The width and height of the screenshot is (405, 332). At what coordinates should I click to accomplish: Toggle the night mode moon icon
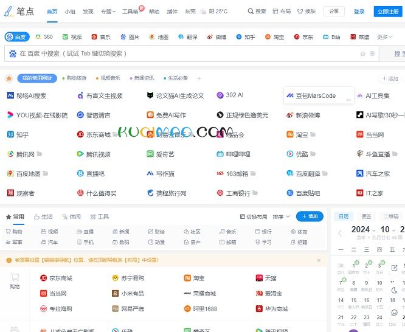point(394,290)
